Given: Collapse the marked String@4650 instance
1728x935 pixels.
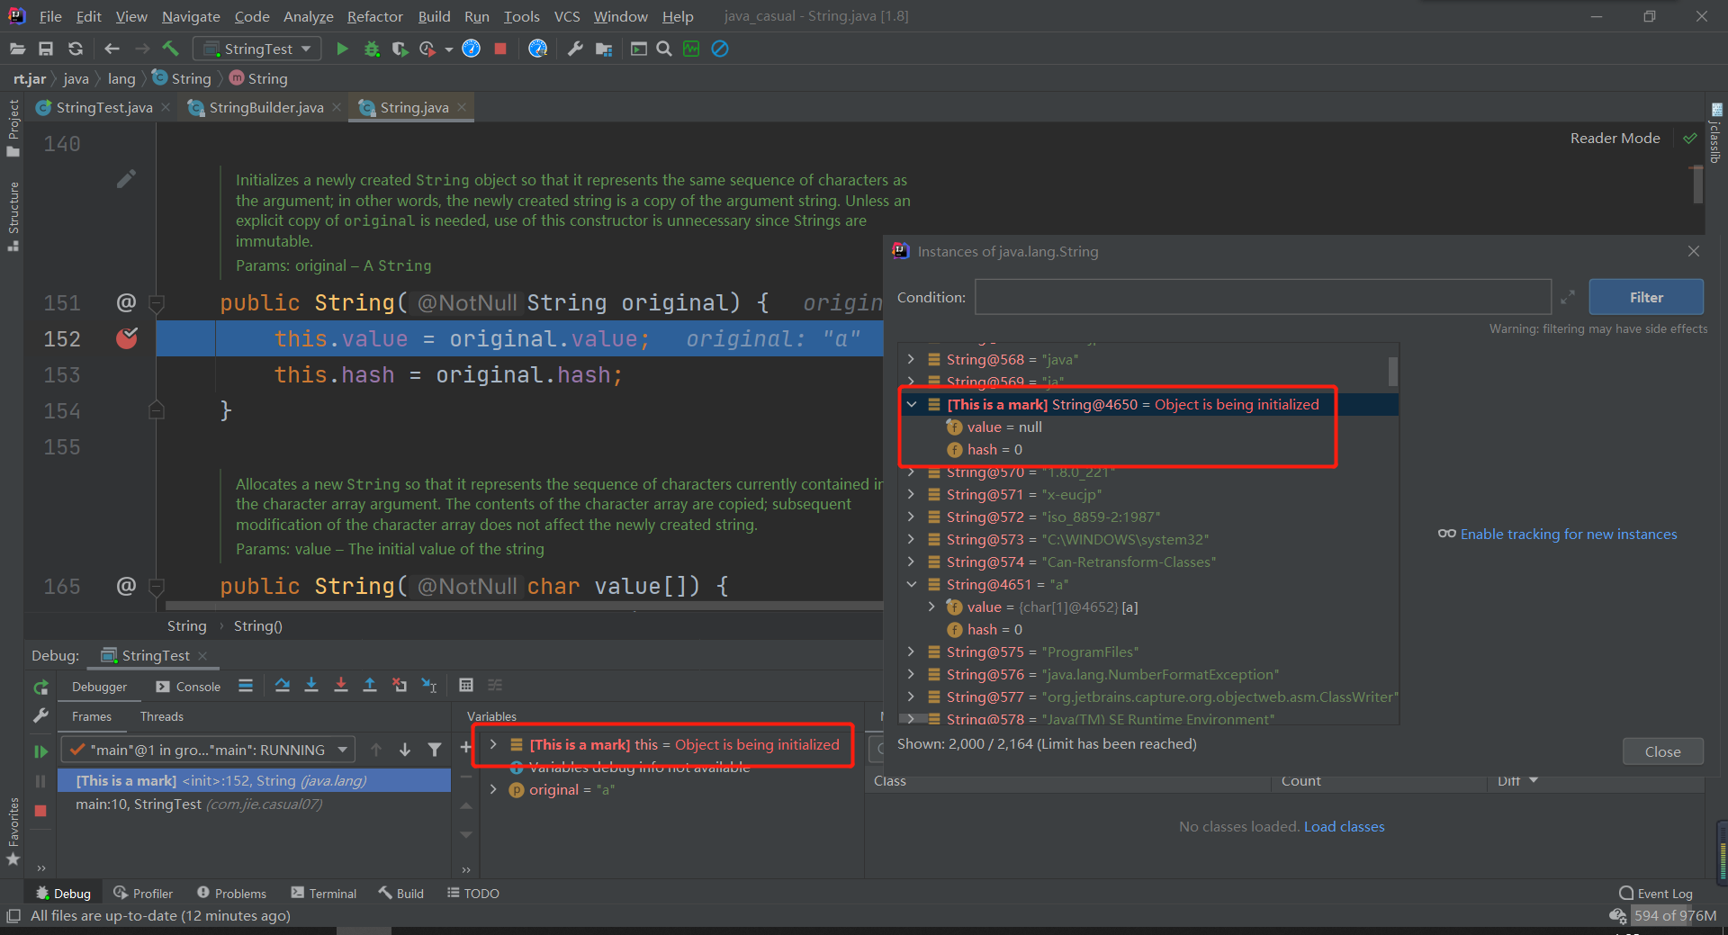Looking at the screenshot, I should [x=912, y=405].
